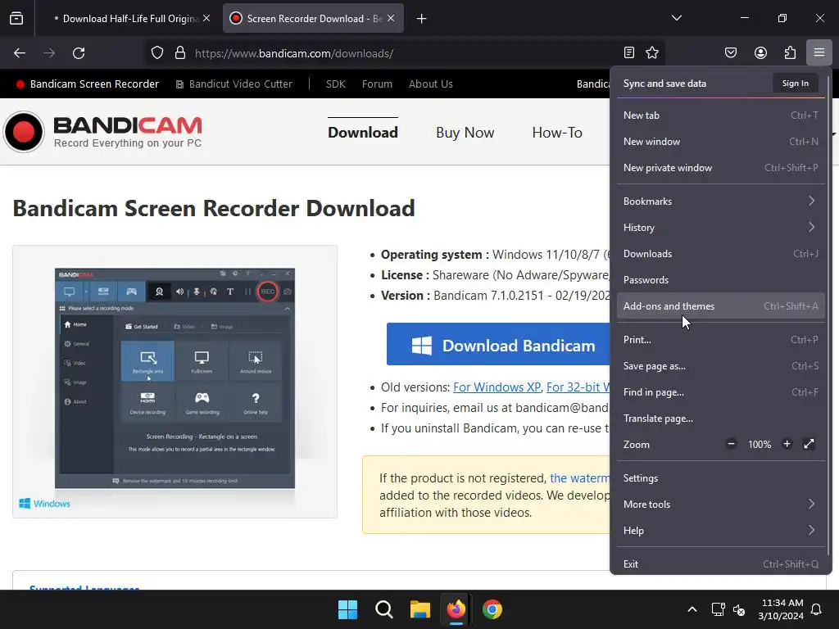Go back to the previous page
The width and height of the screenshot is (839, 629).
[20, 53]
